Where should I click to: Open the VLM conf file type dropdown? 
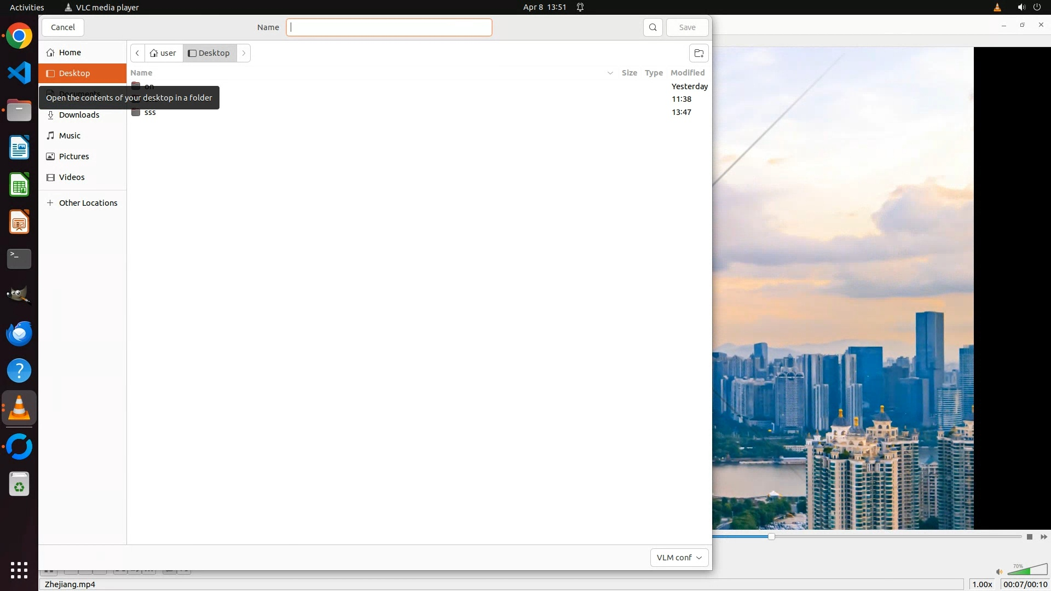679,557
